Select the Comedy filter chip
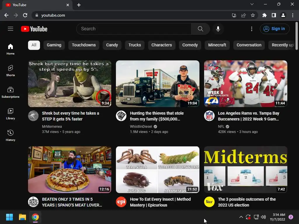Image resolution: width=299 pixels, height=224 pixels. [x=190, y=45]
